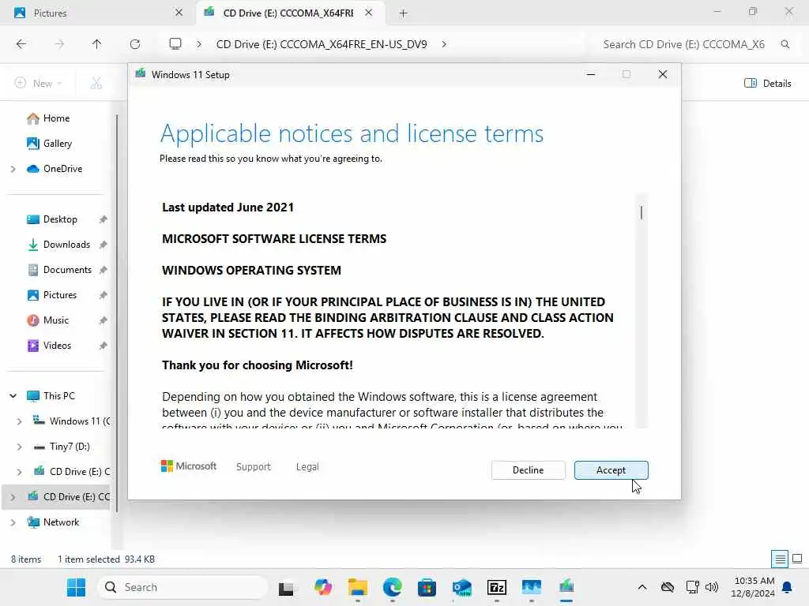Click the search magnifier icon in Explorer
The image size is (809, 606).
coord(785,44)
